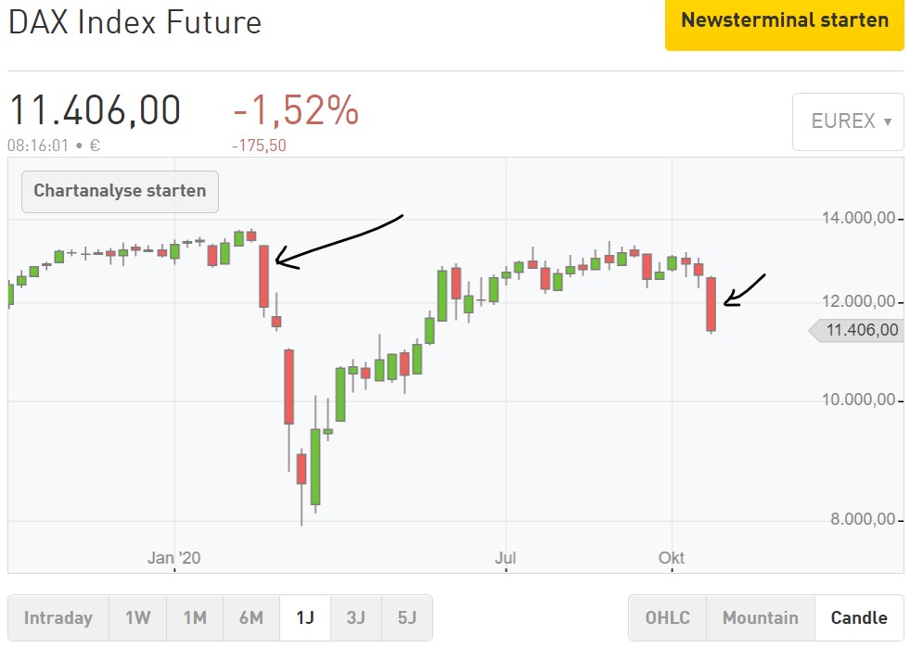The width and height of the screenshot is (923, 648).
Task: Select the 3J timeframe
Action: coord(356,616)
